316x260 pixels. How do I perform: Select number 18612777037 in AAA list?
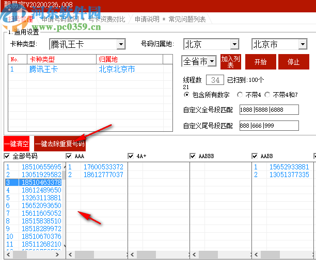click(x=103, y=175)
